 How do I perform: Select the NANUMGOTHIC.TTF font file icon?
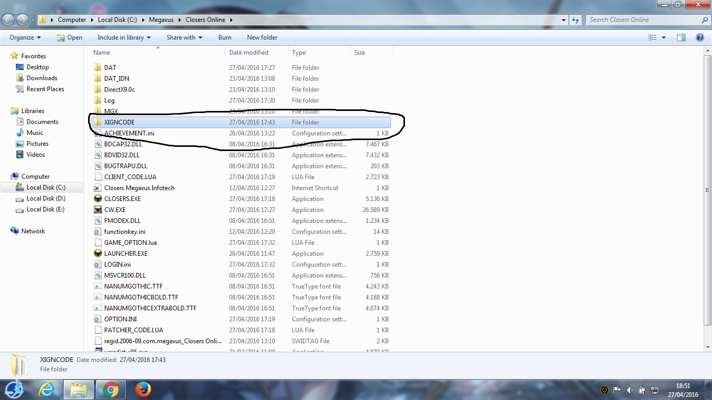pos(97,286)
